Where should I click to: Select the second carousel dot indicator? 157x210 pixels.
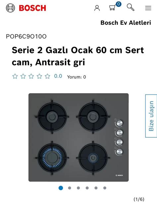tap(70, 188)
